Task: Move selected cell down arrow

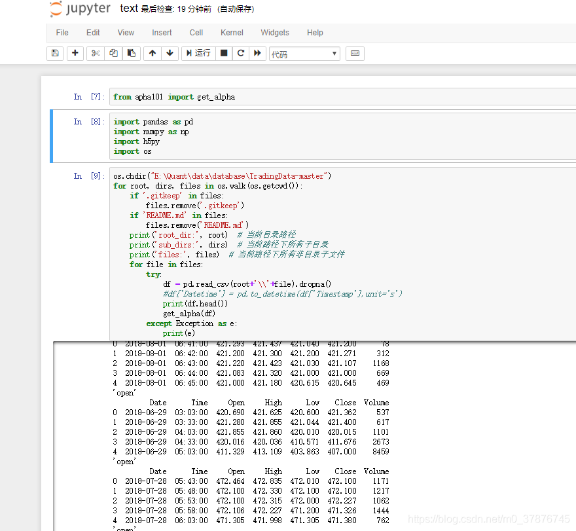Action: pos(170,53)
